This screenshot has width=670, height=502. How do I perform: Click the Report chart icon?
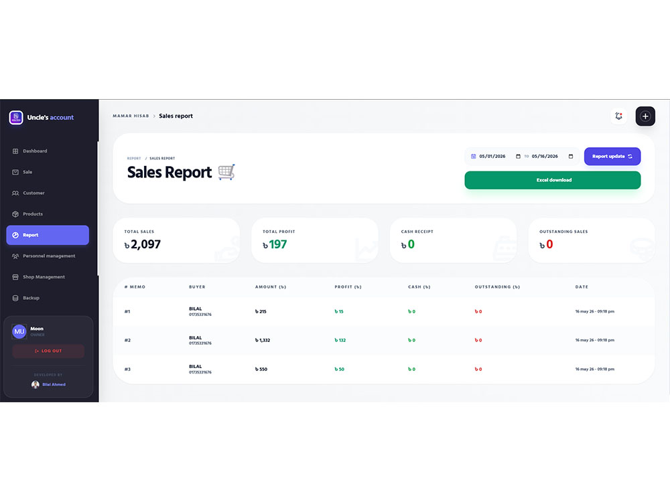tap(15, 235)
